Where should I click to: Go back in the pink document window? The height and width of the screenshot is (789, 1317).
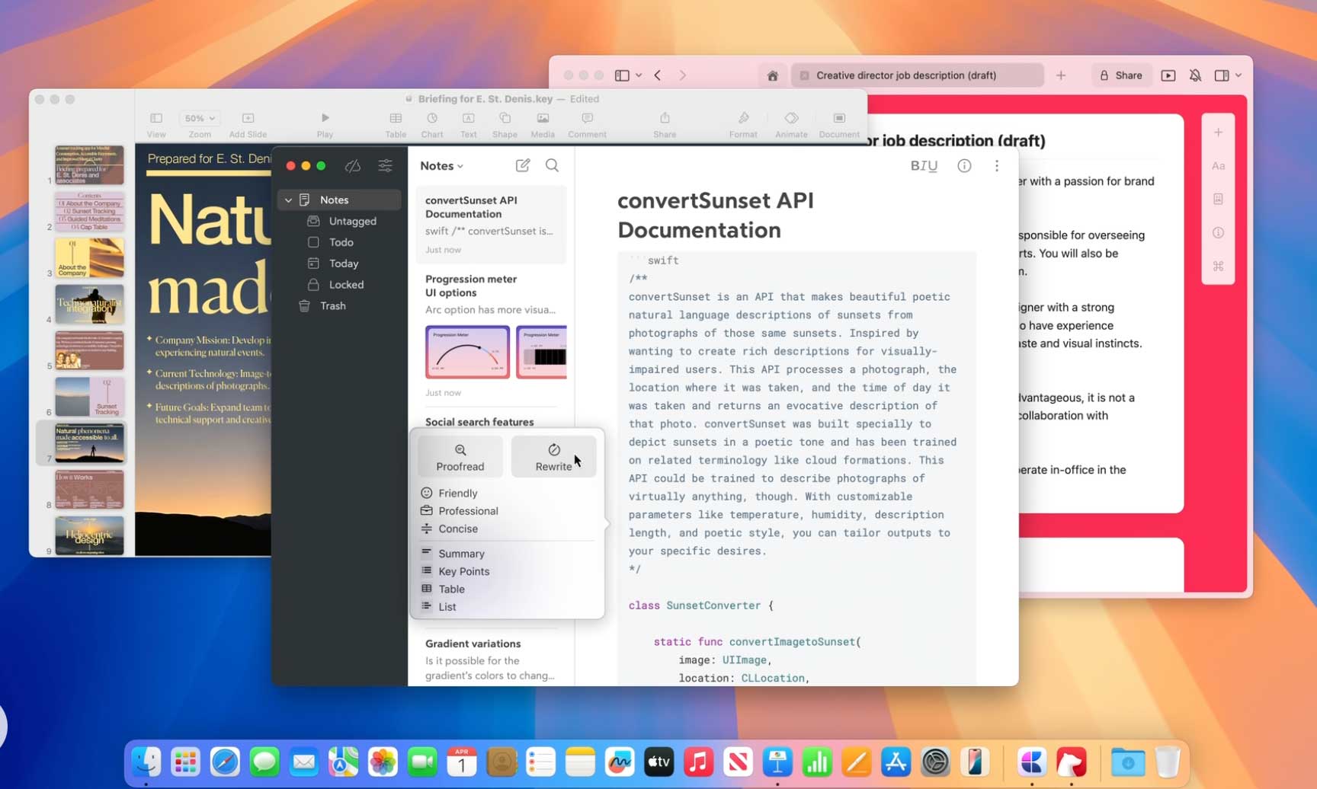[658, 75]
